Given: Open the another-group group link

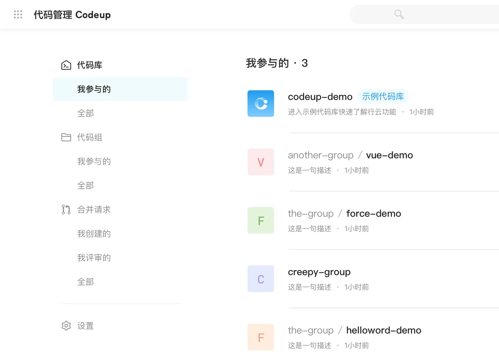Looking at the screenshot, I should click(x=321, y=155).
